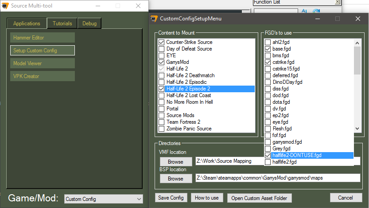Viewport: 369px width, 208px height.
Task: Click Save Config button
Action: coord(171,198)
